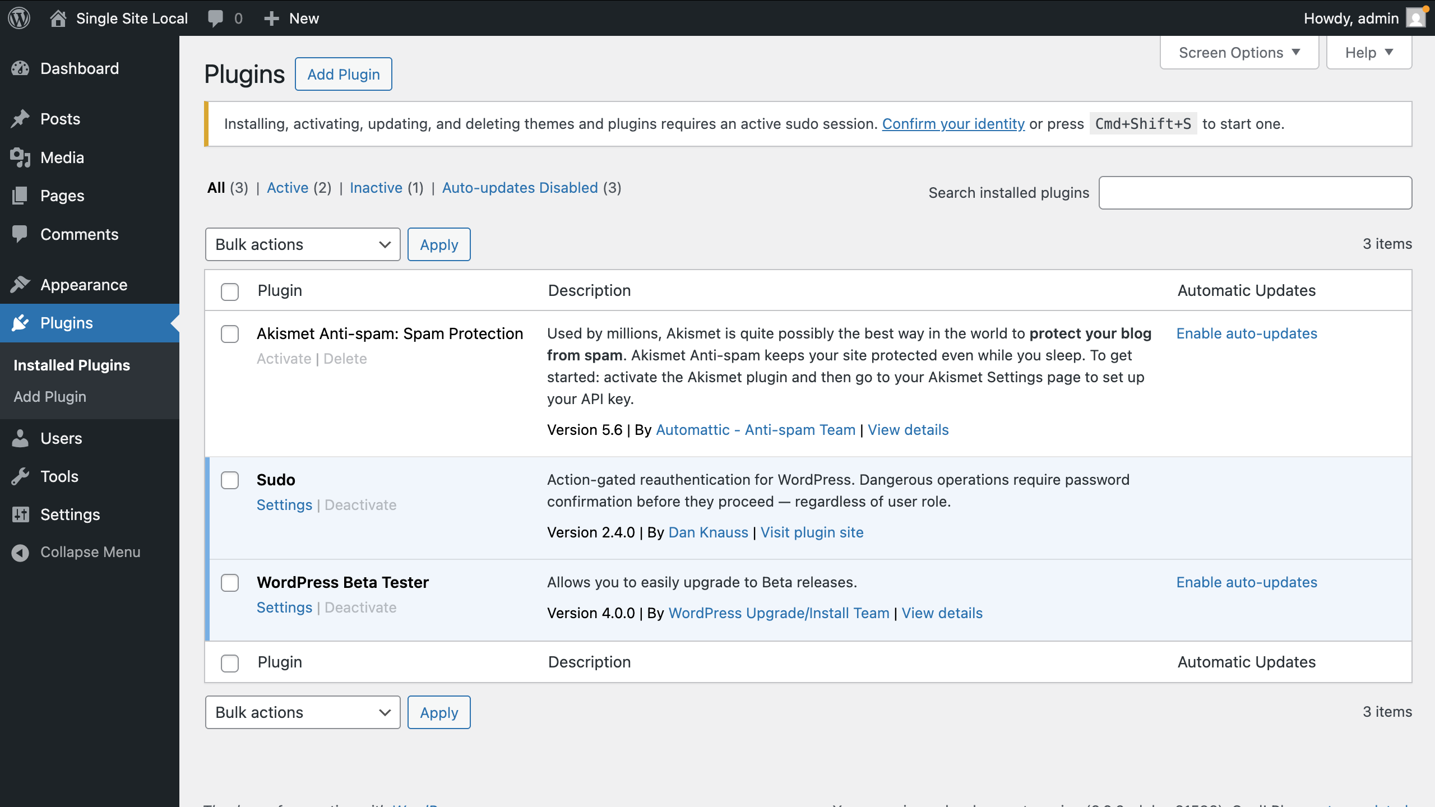Open Installed Plugins submenu item
Screen dimensions: 1435x807
coord(72,365)
